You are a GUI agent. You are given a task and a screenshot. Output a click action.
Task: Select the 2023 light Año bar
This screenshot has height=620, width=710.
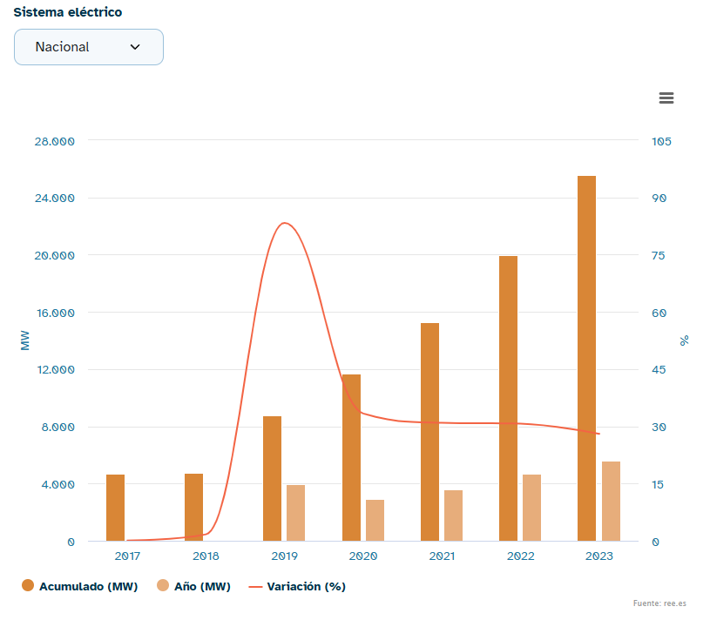click(x=611, y=502)
